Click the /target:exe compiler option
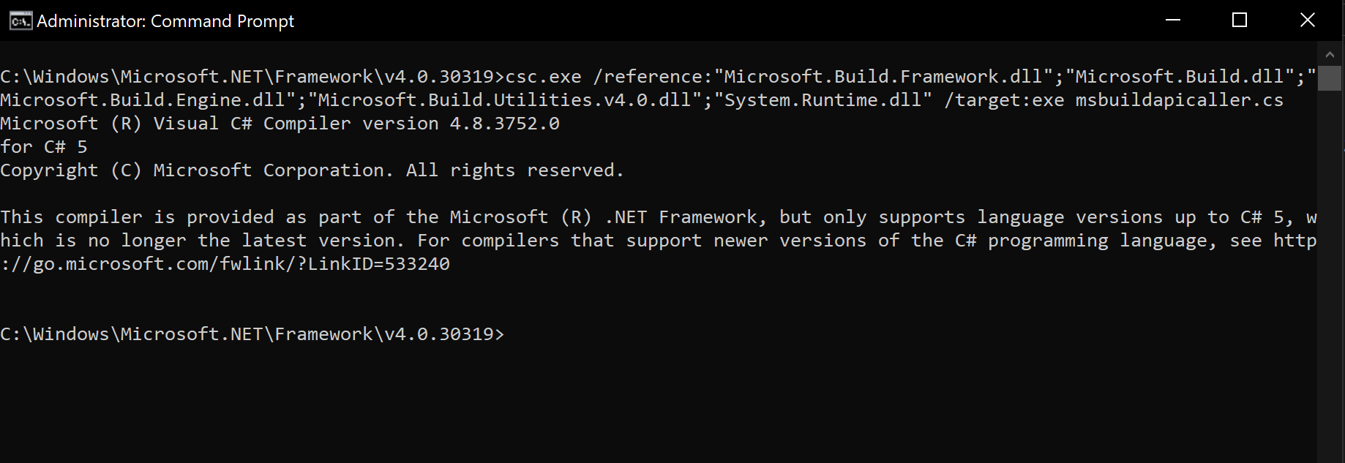Viewport: 1345px width, 463px height. (1004, 100)
